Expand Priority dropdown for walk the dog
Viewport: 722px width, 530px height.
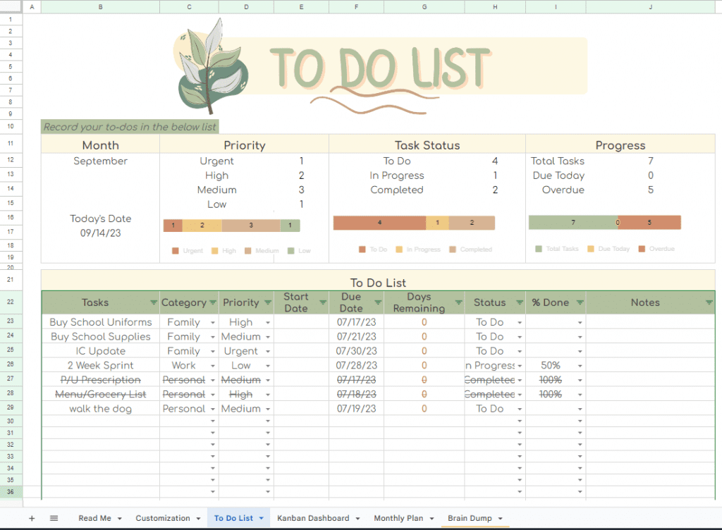pos(268,409)
